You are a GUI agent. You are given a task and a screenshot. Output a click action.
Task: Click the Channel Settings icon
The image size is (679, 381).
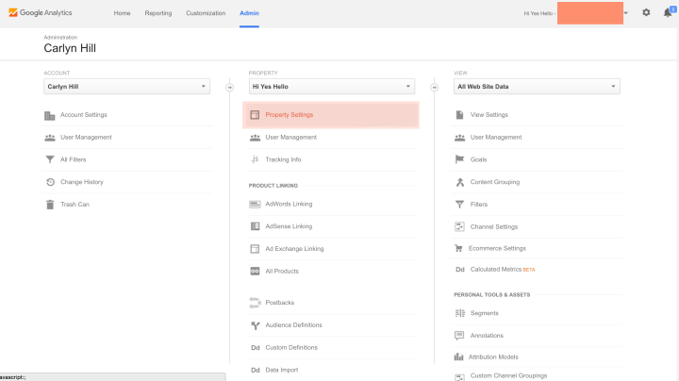coord(459,226)
